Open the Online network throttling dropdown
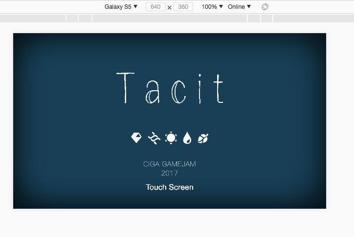Viewport: 354px width, 237px height. click(x=239, y=7)
